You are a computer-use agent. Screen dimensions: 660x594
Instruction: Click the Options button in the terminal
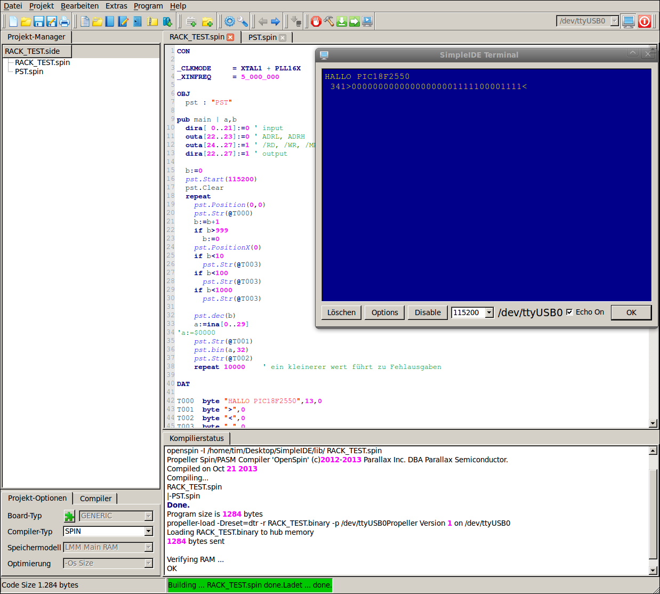click(x=384, y=312)
